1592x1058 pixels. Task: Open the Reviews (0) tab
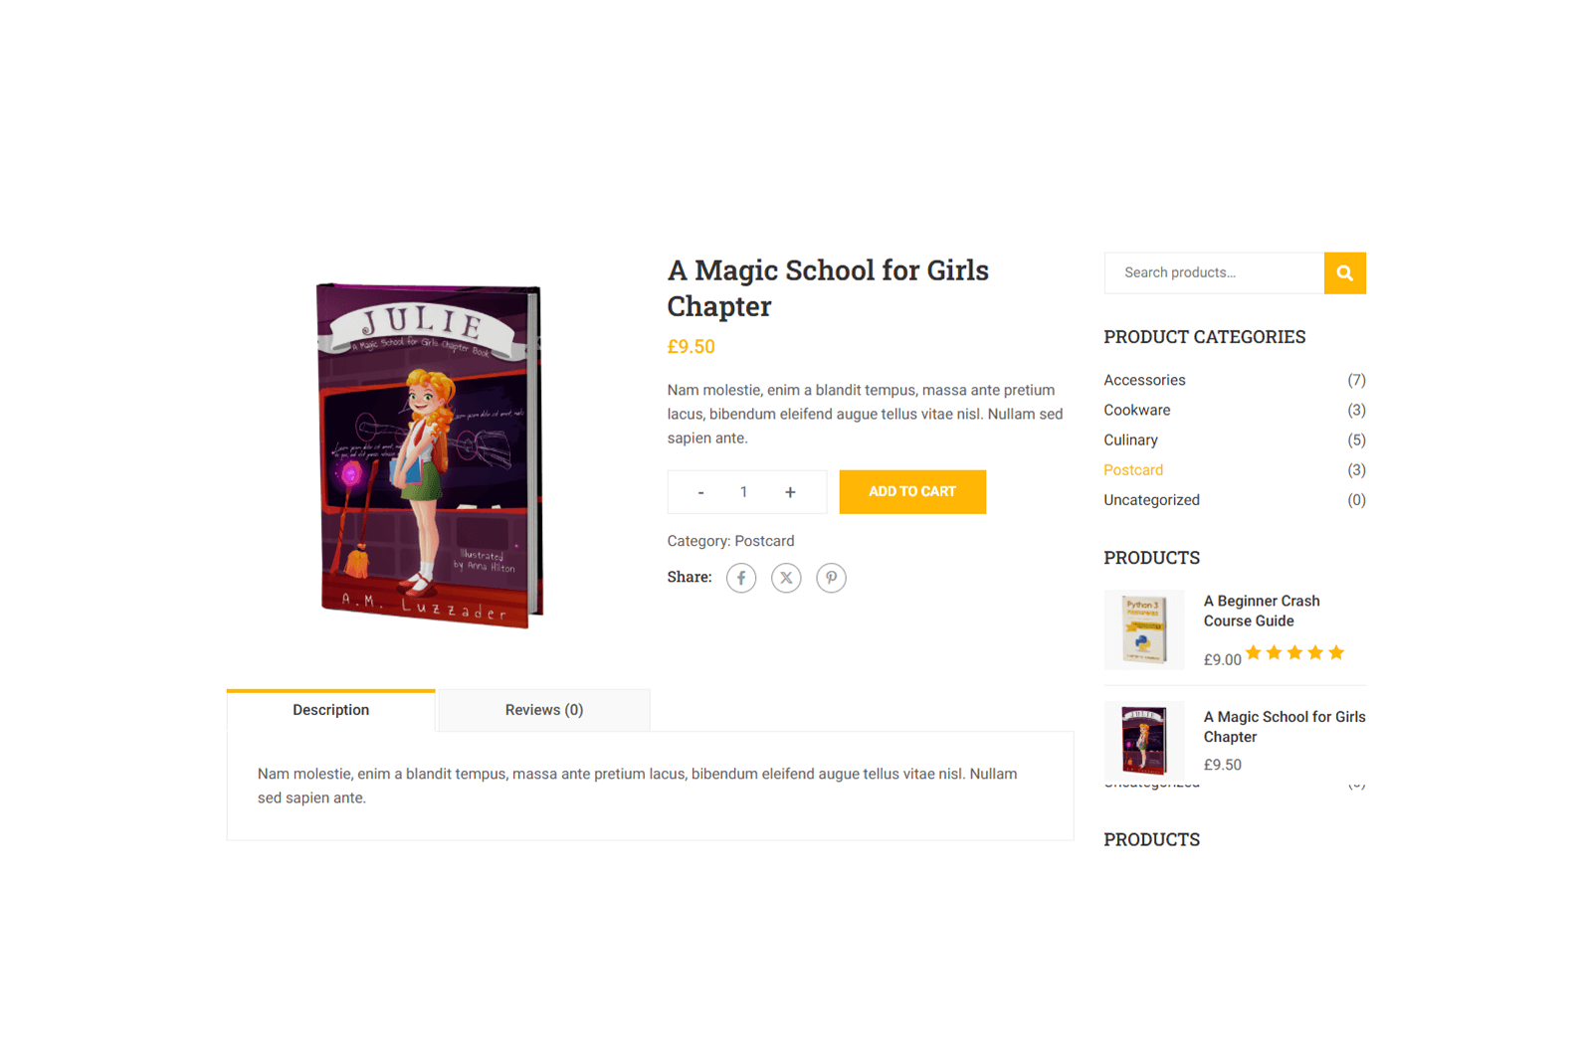544,710
